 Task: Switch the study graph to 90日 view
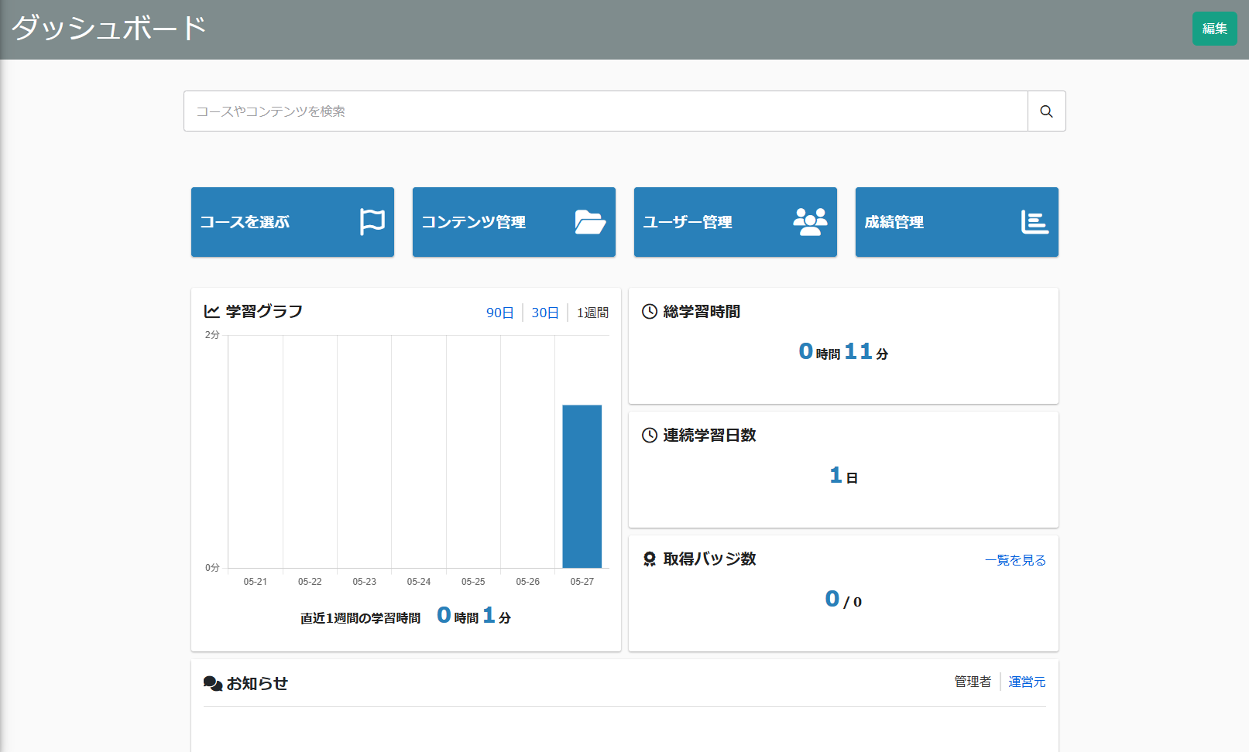pyautogui.click(x=499, y=313)
